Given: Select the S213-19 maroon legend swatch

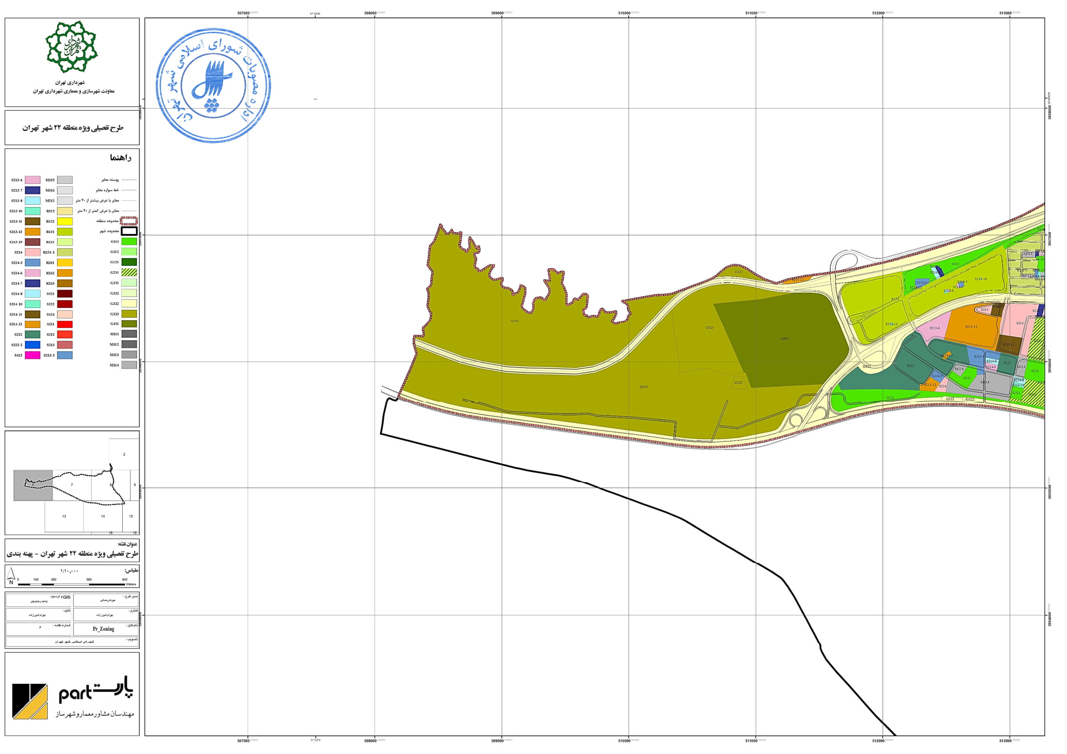Looking at the screenshot, I should tap(32, 242).
